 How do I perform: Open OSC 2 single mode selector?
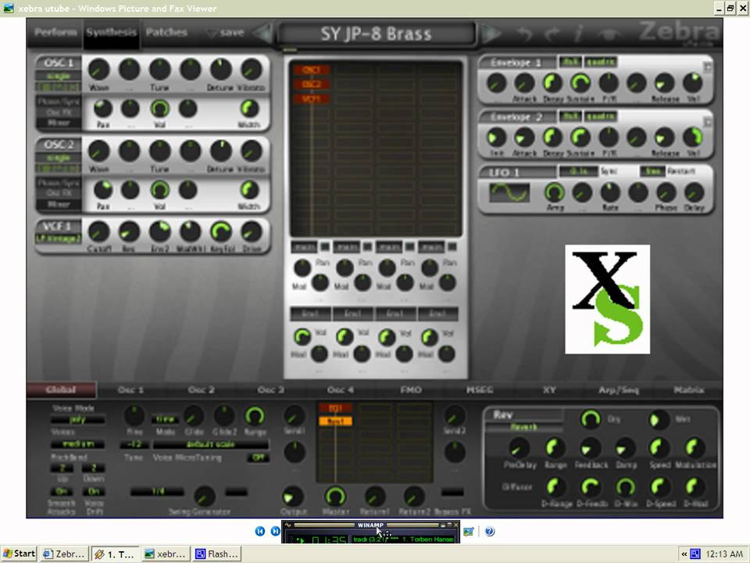(59, 157)
